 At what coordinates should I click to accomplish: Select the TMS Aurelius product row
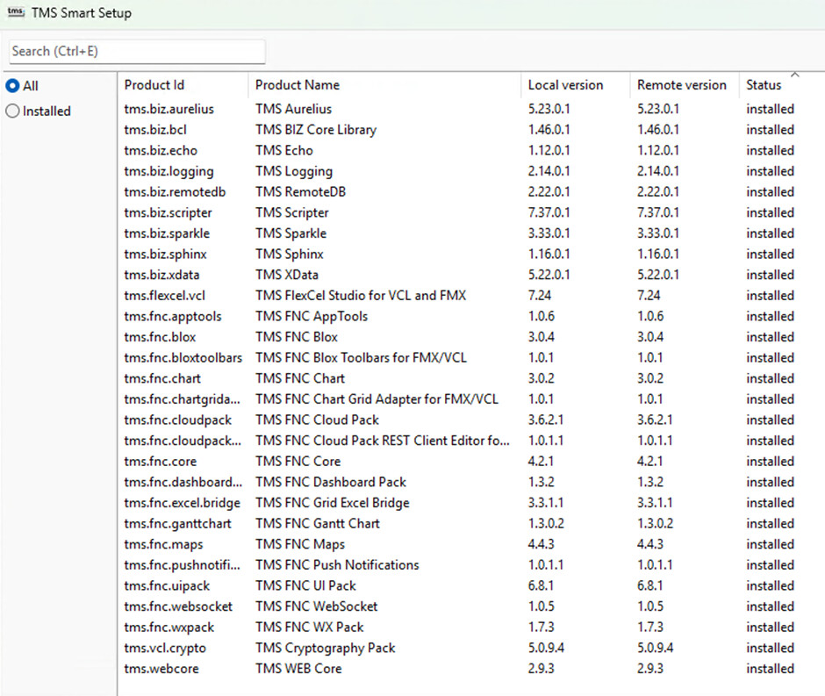295,108
